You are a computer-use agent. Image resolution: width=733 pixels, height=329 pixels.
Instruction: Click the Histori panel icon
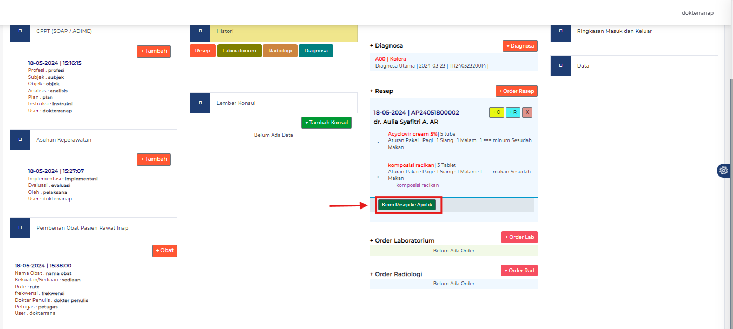(x=201, y=32)
